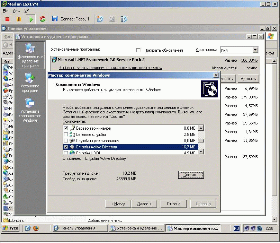The width and height of the screenshot is (280, 243).
Task: Click the 'Отмена' button
Action: pos(173,204)
